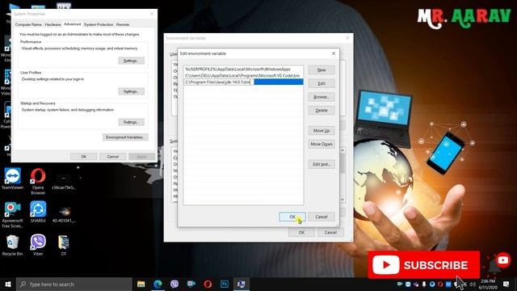
Task: Open TeamViewer desktop shortcut
Action: tap(13, 179)
